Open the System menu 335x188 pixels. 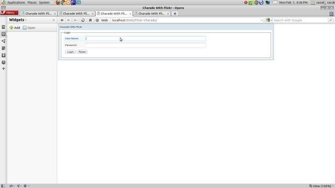[x=44, y=3]
